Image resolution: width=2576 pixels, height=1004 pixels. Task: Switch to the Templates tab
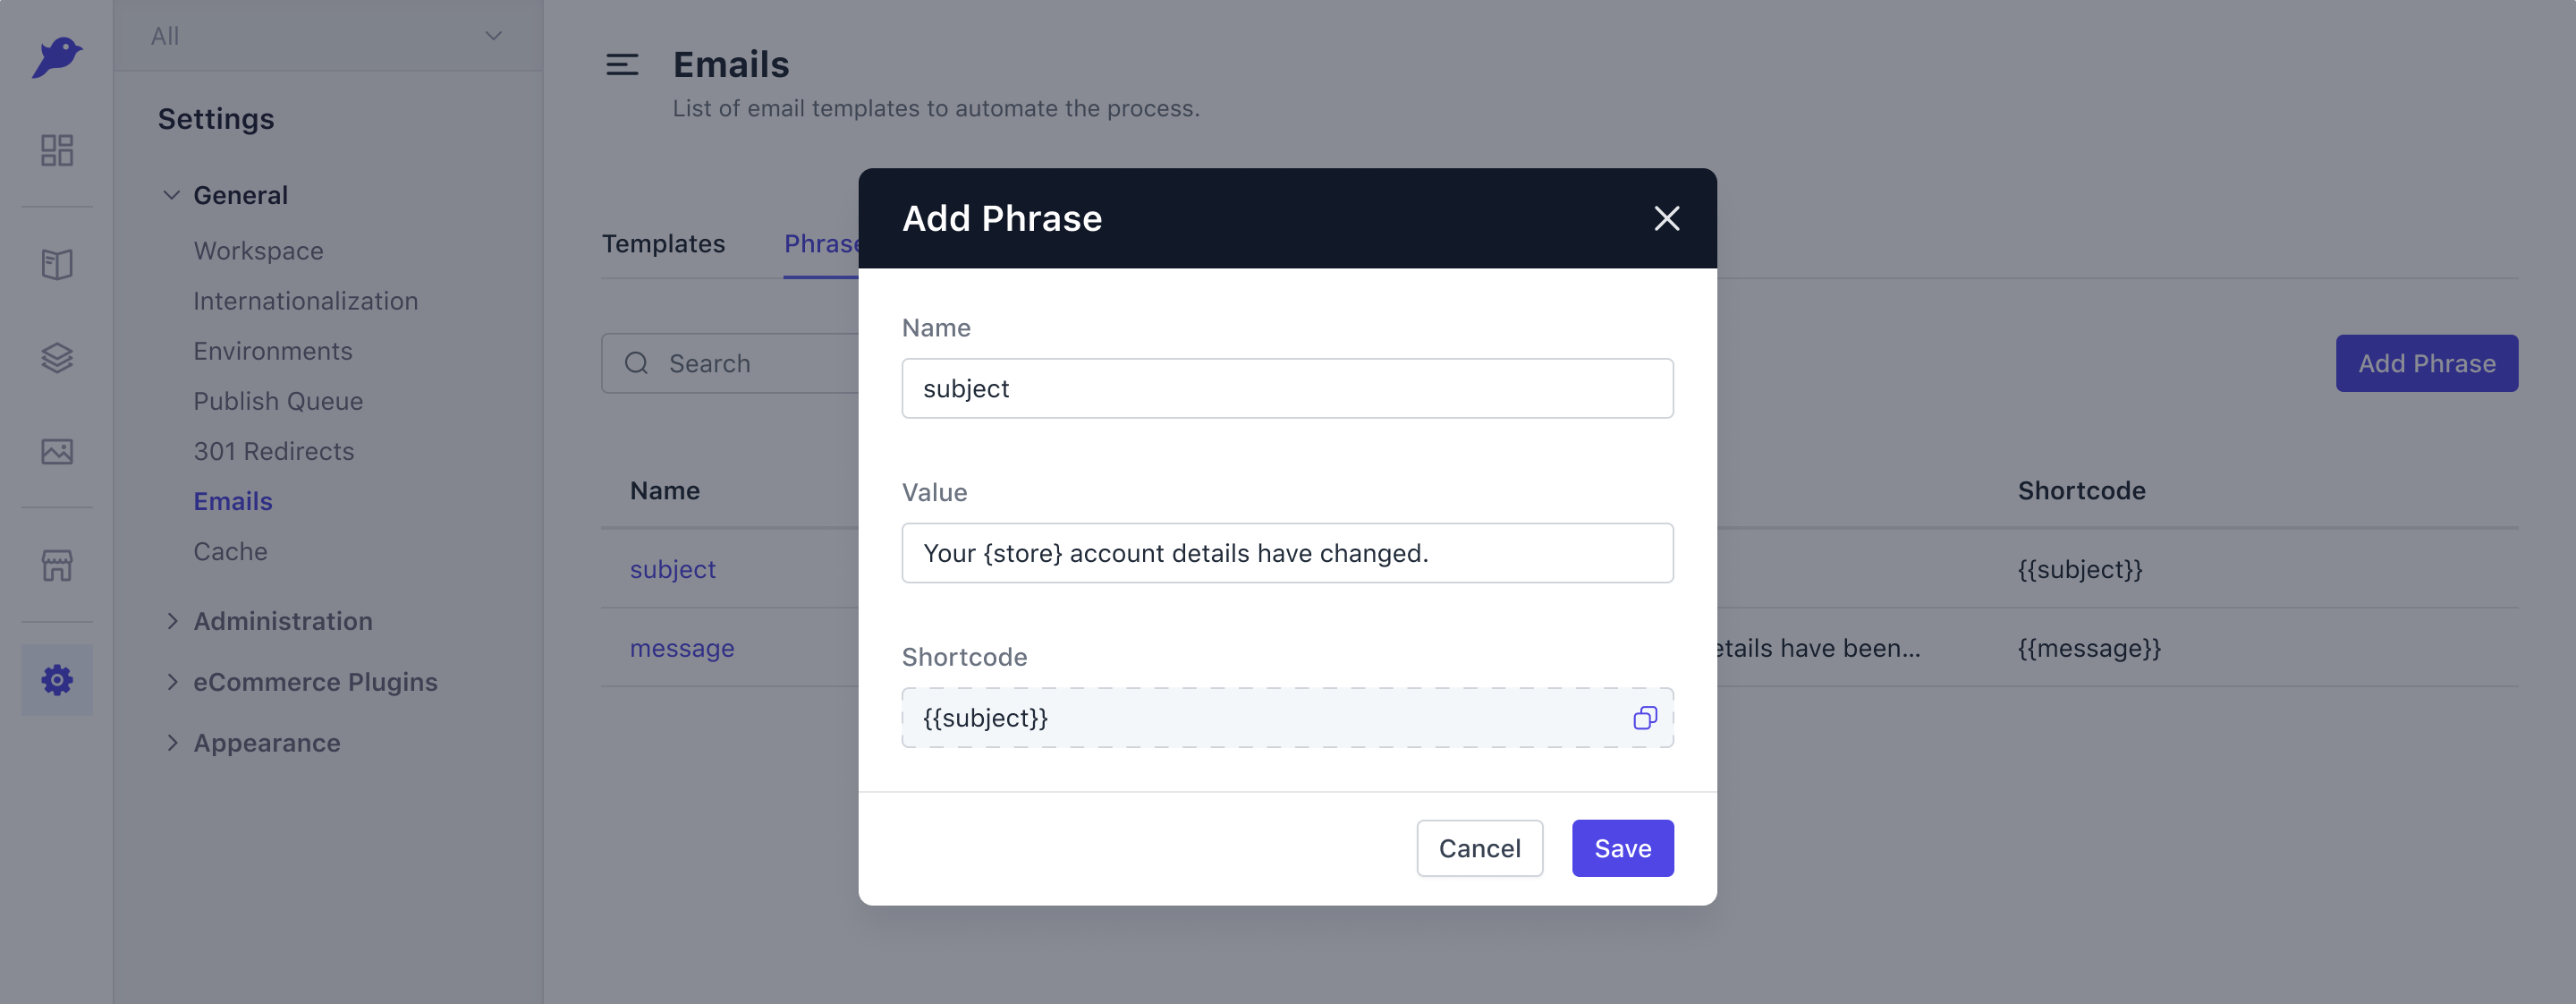[663, 243]
